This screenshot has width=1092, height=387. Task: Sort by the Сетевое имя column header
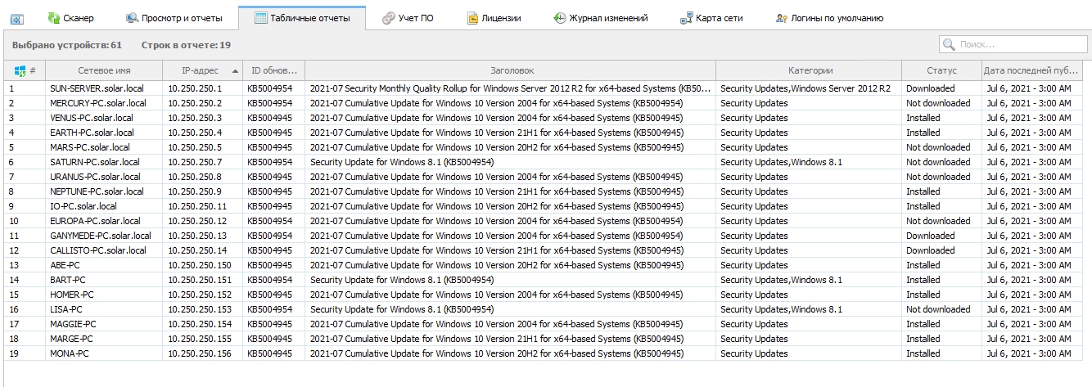pos(103,71)
